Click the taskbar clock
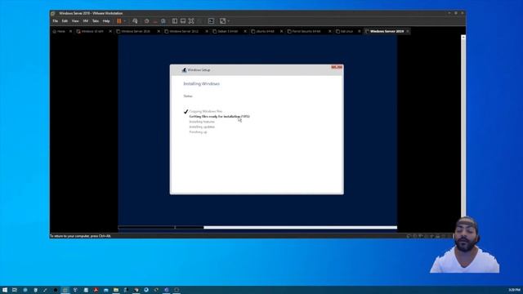The width and height of the screenshot is (523, 294). pos(514,290)
